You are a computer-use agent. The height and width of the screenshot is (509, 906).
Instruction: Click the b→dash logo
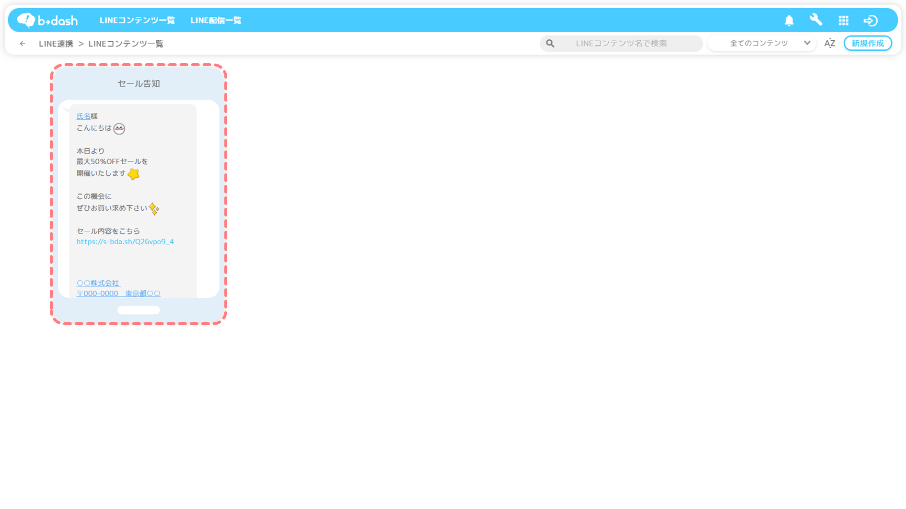coord(47,20)
